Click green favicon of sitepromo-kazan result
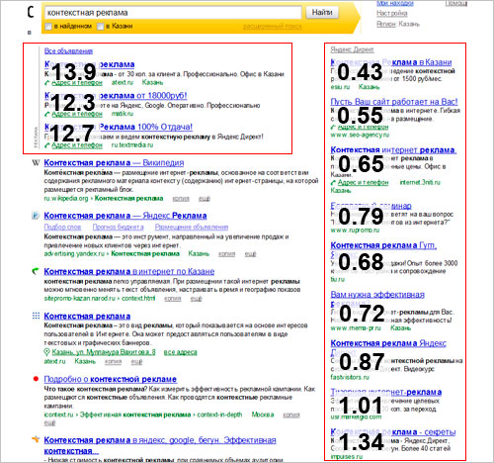494x463 pixels. [x=36, y=271]
